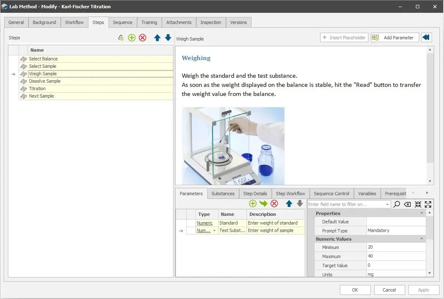Move the parameter up with blue arrow
The width and height of the screenshot is (444, 299).
tap(289, 203)
